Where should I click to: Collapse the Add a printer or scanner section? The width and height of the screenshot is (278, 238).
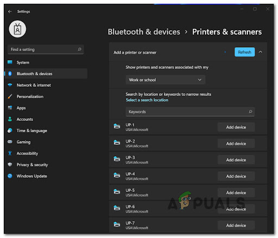coord(261,52)
